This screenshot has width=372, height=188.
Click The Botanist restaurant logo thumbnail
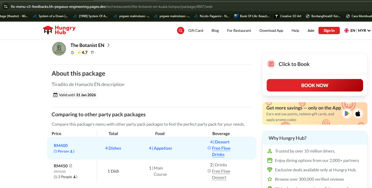point(59,49)
